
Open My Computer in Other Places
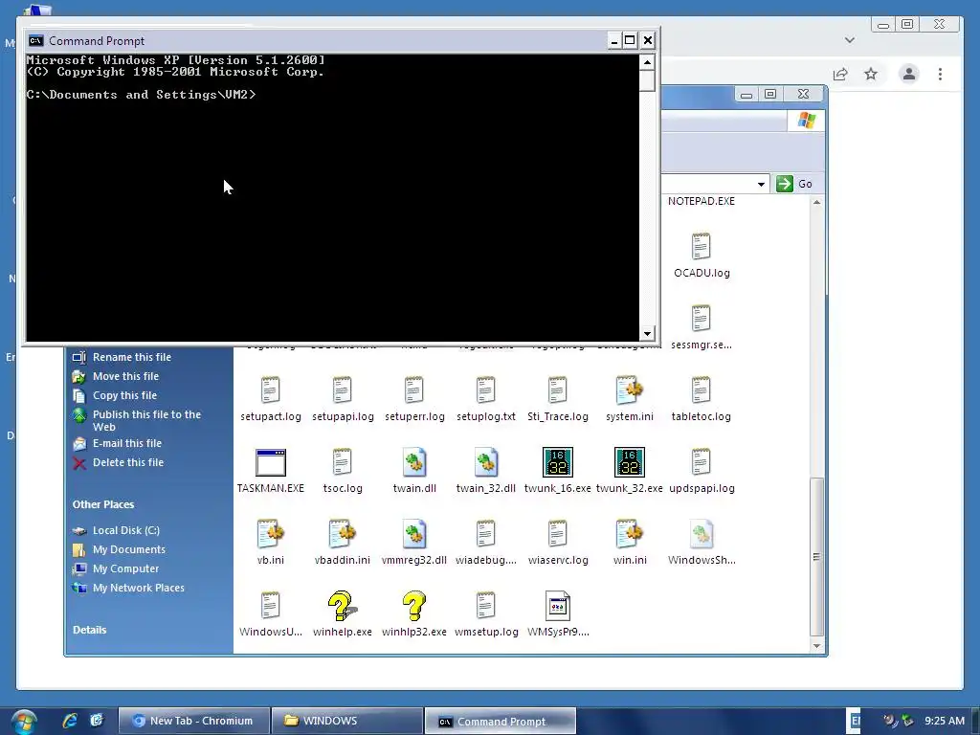(125, 568)
